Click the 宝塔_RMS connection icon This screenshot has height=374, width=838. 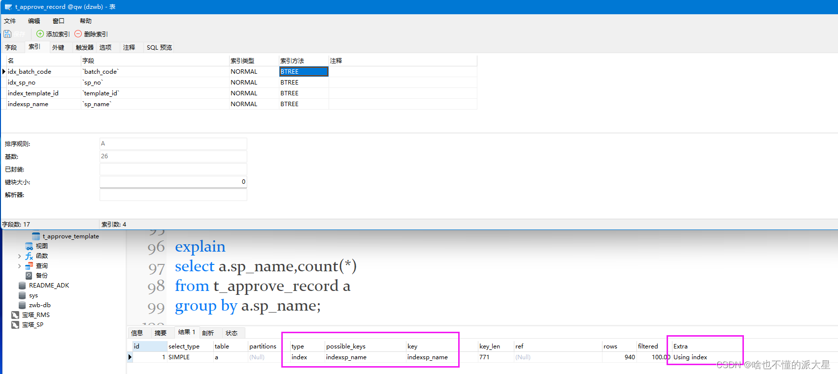pyautogui.click(x=15, y=315)
